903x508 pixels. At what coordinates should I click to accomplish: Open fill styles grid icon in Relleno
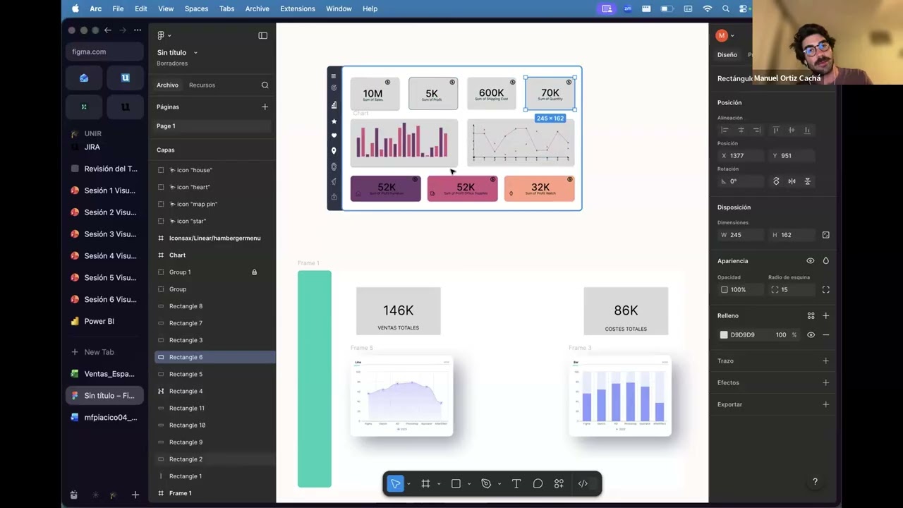coord(811,315)
